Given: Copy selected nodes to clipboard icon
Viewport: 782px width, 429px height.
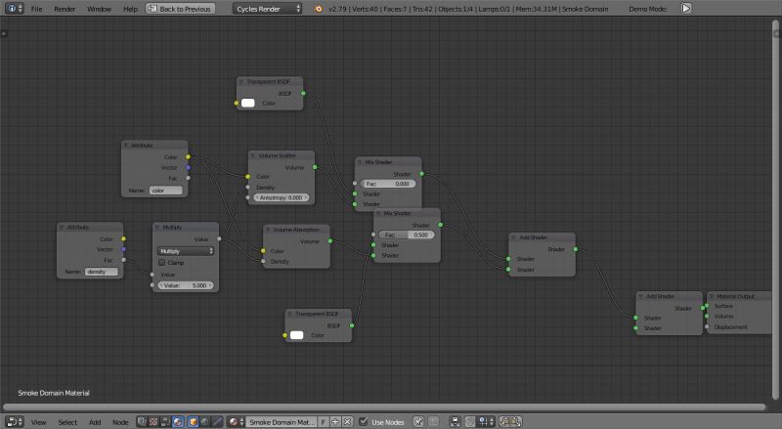Looking at the screenshot, I should [x=504, y=422].
